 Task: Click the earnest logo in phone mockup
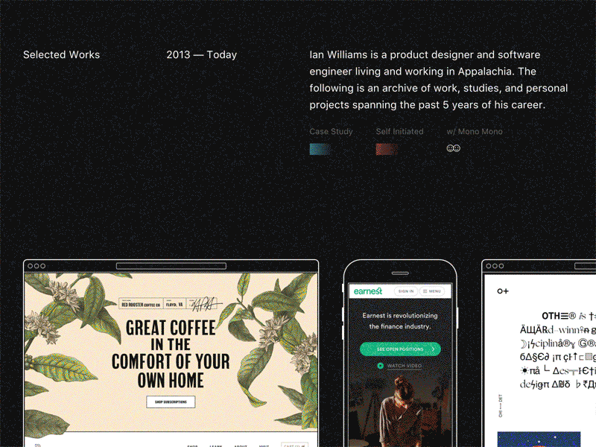[367, 291]
